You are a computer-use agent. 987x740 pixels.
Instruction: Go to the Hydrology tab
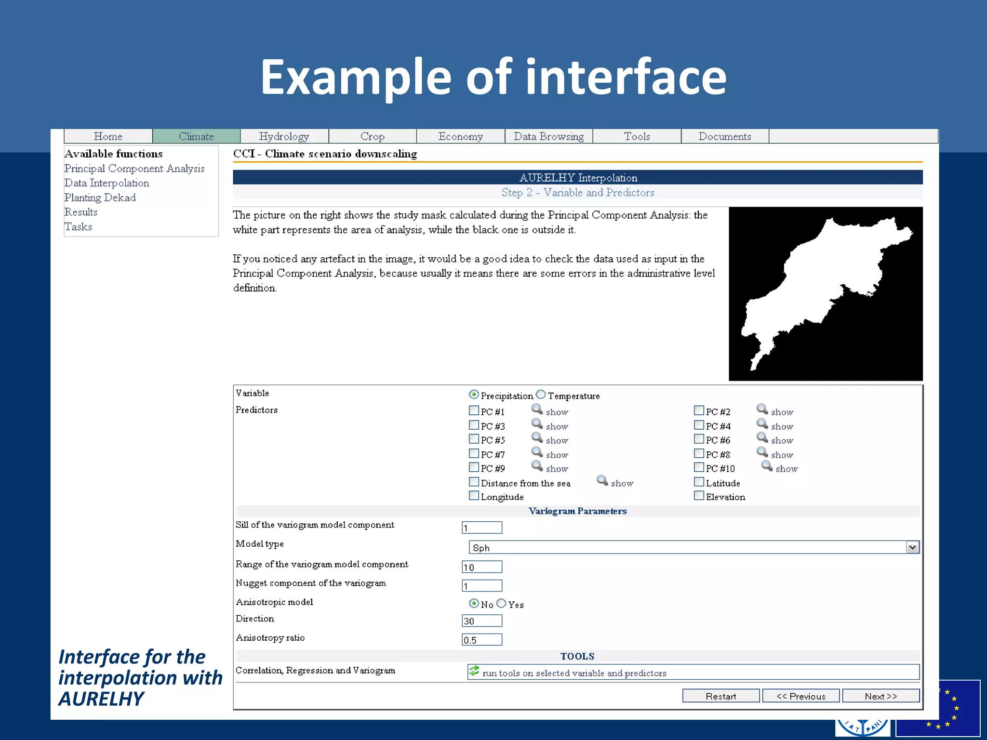pyautogui.click(x=284, y=136)
